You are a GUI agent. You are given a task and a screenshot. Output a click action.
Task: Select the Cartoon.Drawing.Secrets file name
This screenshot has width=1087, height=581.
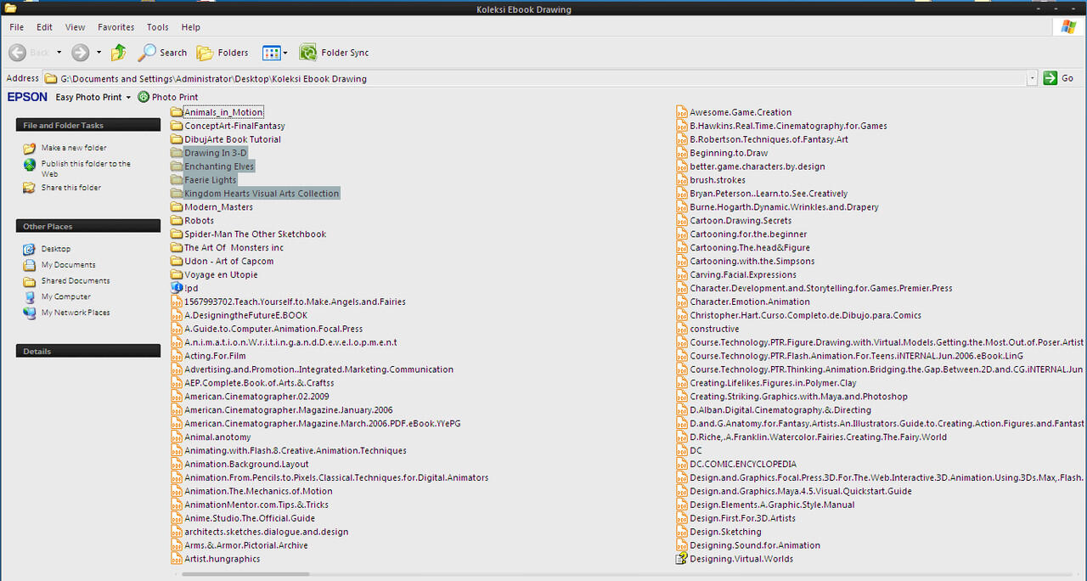tap(741, 221)
